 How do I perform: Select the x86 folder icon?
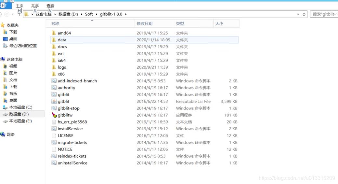54,74
